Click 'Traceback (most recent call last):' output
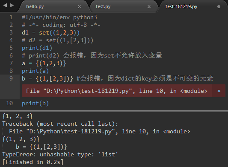The width and height of the screenshot is (228, 167). (60, 124)
